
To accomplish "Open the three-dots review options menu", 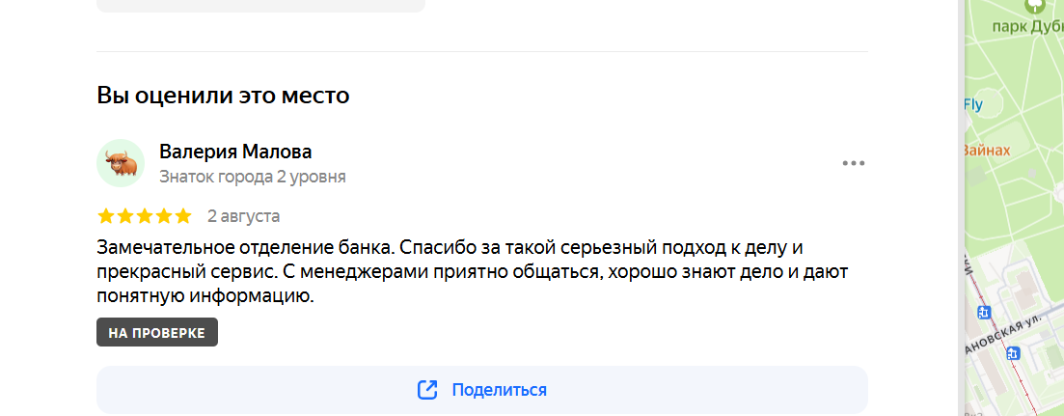I will (853, 163).
